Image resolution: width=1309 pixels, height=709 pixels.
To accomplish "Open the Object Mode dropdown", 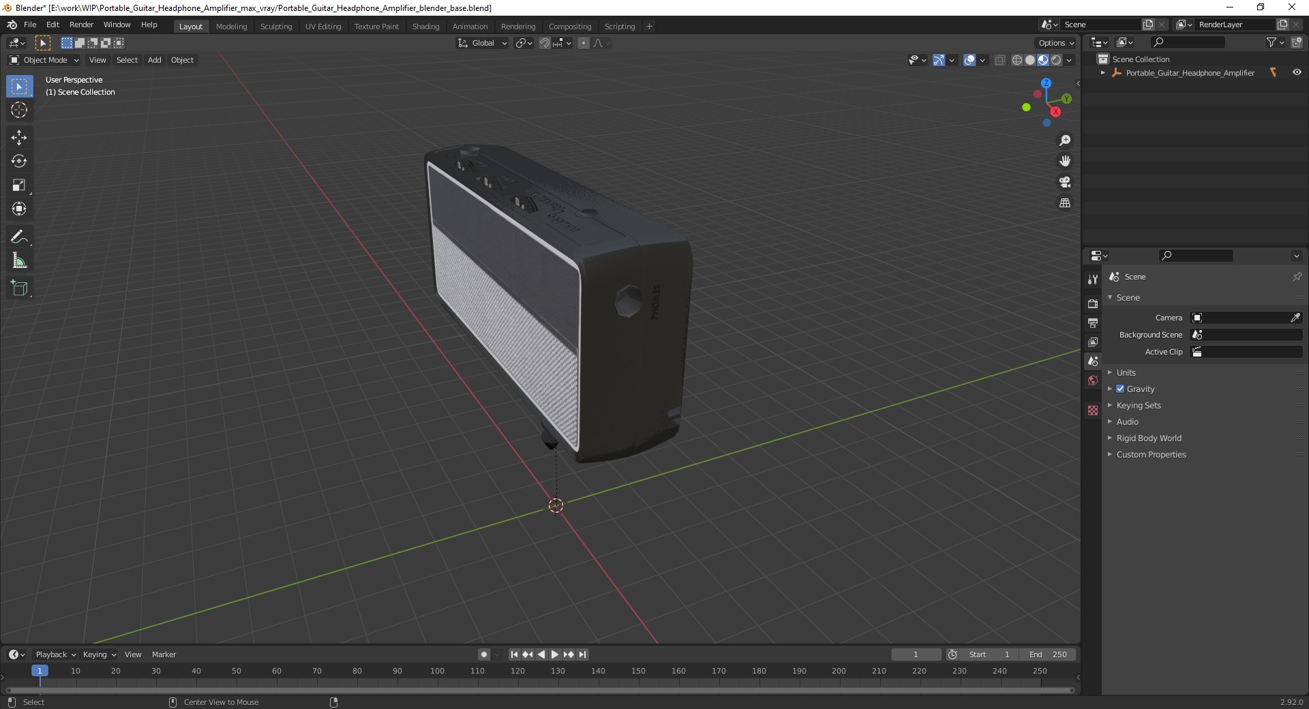I will click(44, 60).
